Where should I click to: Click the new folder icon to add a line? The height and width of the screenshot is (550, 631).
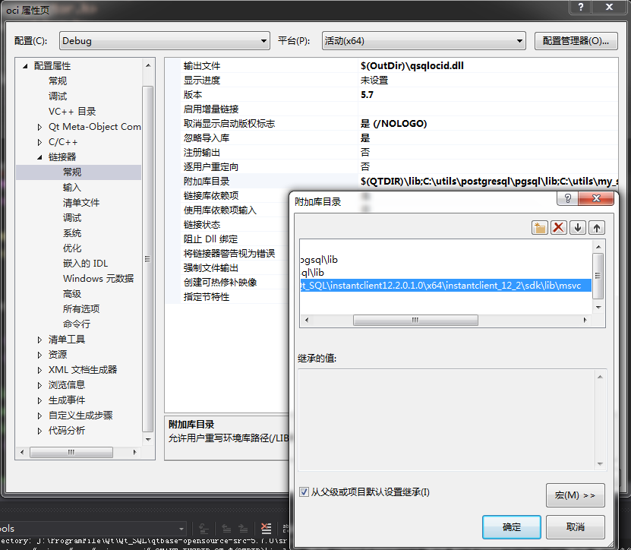coord(540,226)
